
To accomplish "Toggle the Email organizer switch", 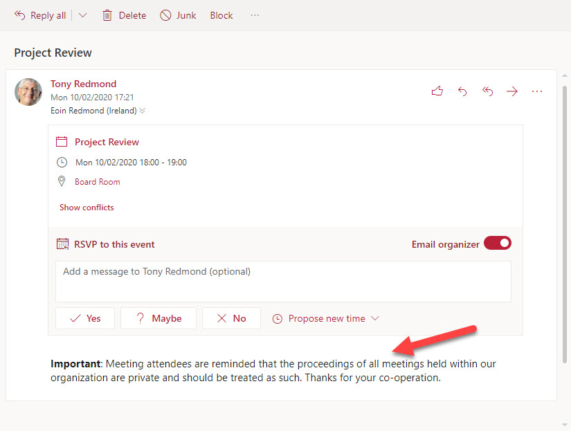I will [x=497, y=243].
